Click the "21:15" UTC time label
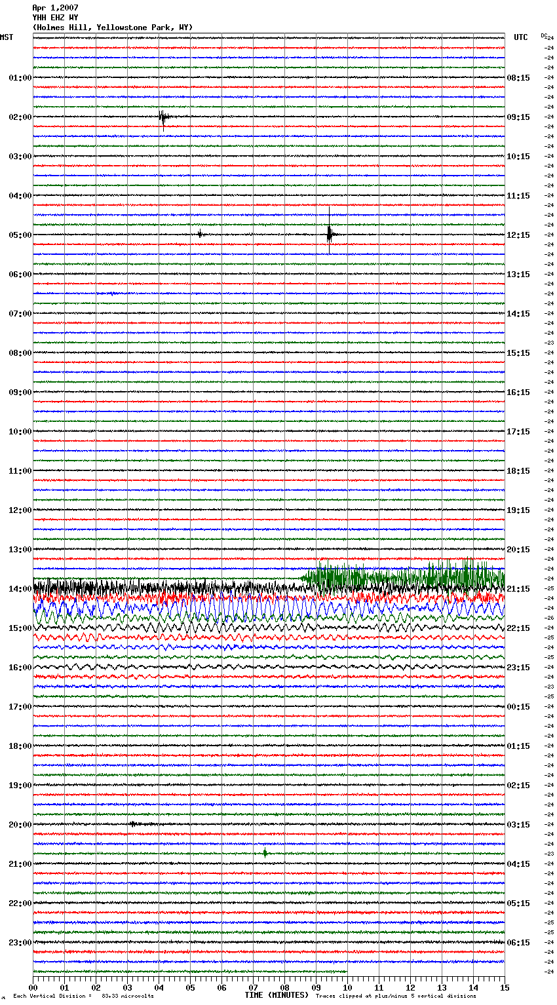The height and width of the screenshot is (1005, 557). pyautogui.click(x=518, y=589)
